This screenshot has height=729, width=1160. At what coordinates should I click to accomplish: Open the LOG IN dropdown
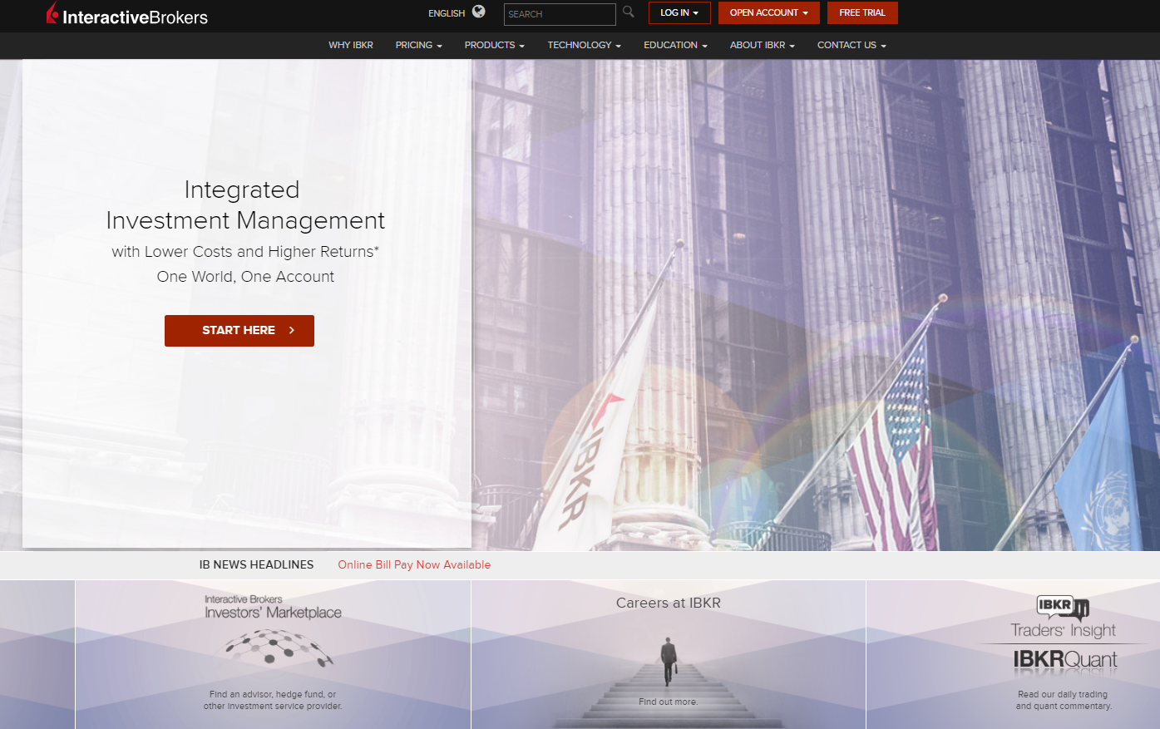679,13
